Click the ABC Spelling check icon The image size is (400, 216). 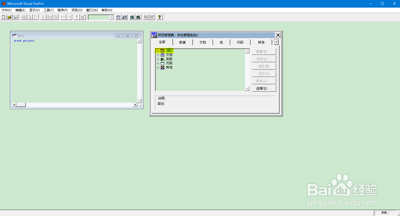click(36, 17)
